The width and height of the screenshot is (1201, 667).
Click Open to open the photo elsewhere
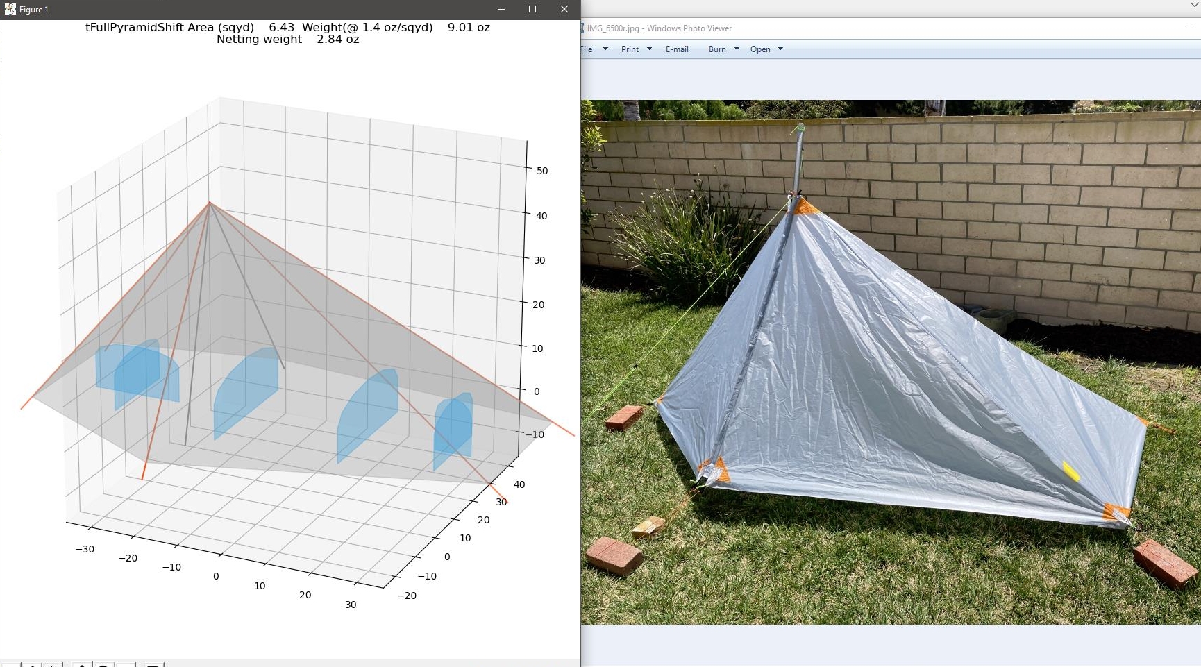759,49
